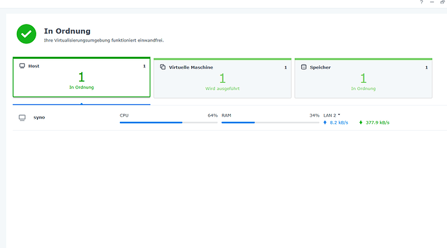Click the 64% CPU value
Viewport: 447px width, 248px height.
point(212,115)
